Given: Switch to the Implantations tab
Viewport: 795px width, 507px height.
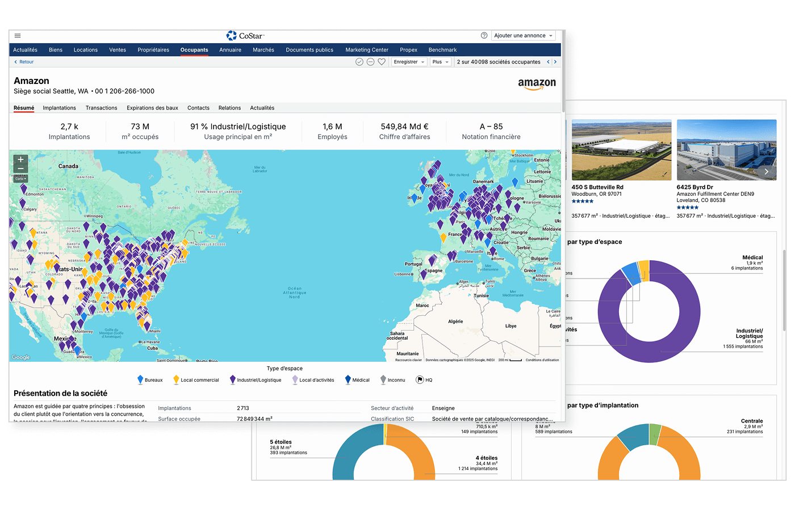Looking at the screenshot, I should [59, 108].
